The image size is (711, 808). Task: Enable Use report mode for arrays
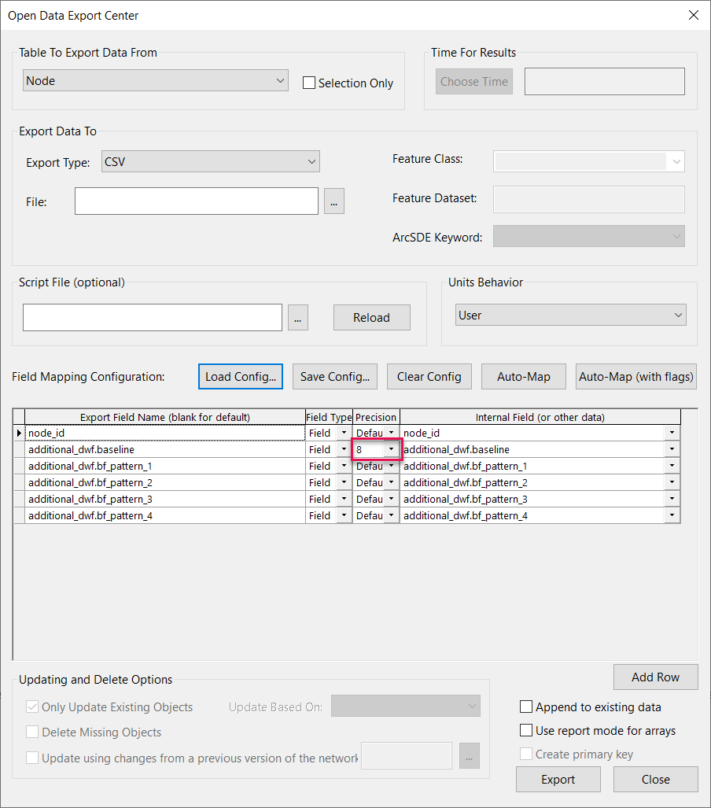(x=525, y=730)
